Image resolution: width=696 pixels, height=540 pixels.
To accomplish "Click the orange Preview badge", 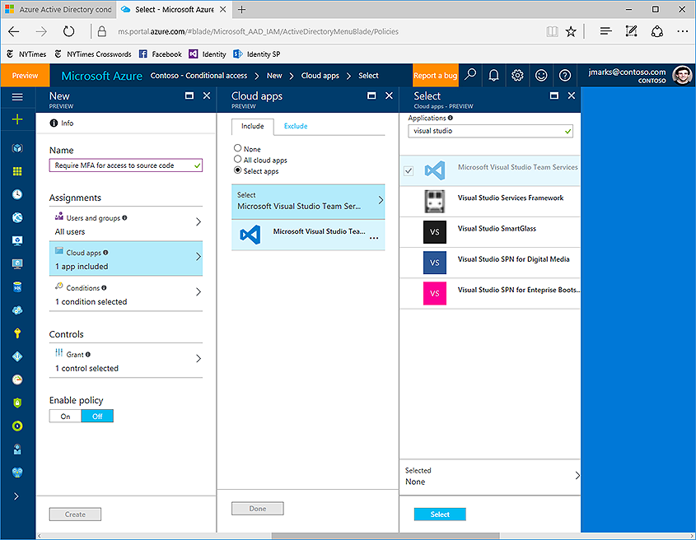I will [x=25, y=76].
